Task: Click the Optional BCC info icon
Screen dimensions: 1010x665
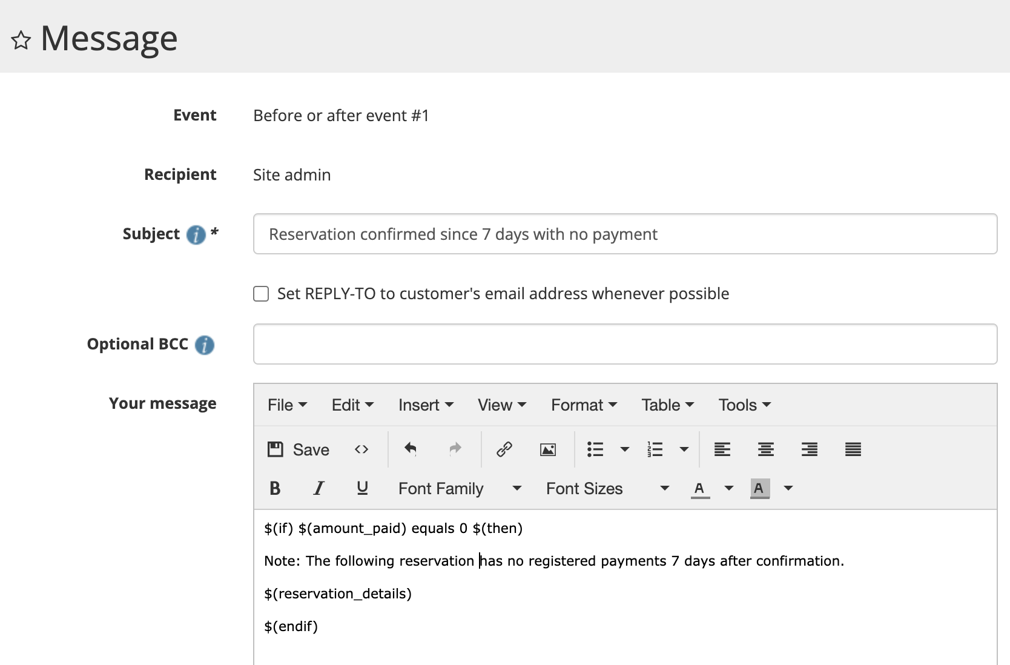Action: click(x=205, y=345)
